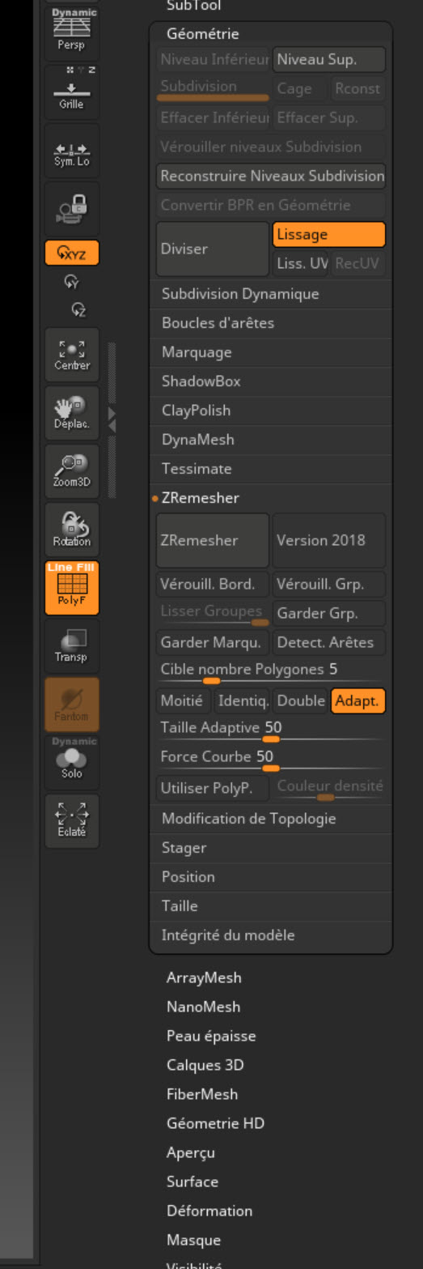Image resolution: width=423 pixels, height=1269 pixels.
Task: Select the Déplac. move view icon
Action: click(72, 413)
